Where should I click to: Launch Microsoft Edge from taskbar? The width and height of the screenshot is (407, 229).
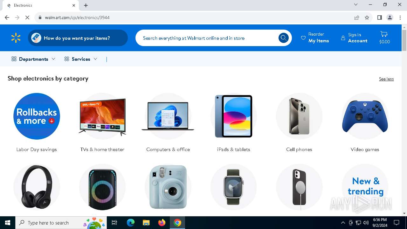[x=131, y=223]
